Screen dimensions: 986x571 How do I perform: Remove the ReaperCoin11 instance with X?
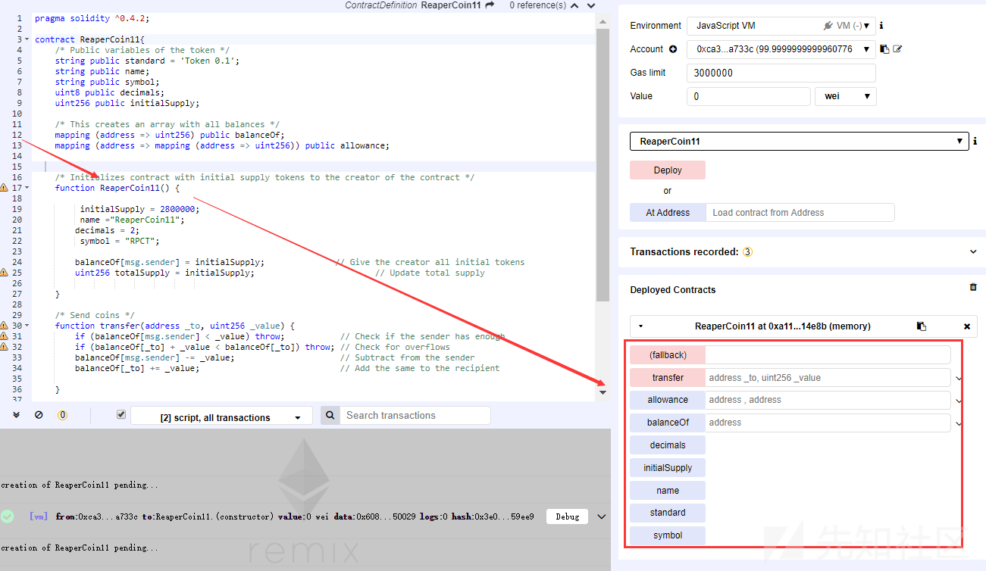pos(967,326)
